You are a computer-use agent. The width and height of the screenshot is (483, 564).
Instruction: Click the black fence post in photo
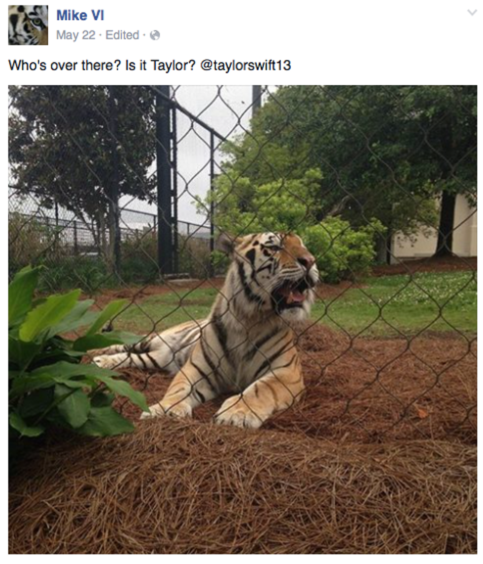pyautogui.click(x=166, y=180)
